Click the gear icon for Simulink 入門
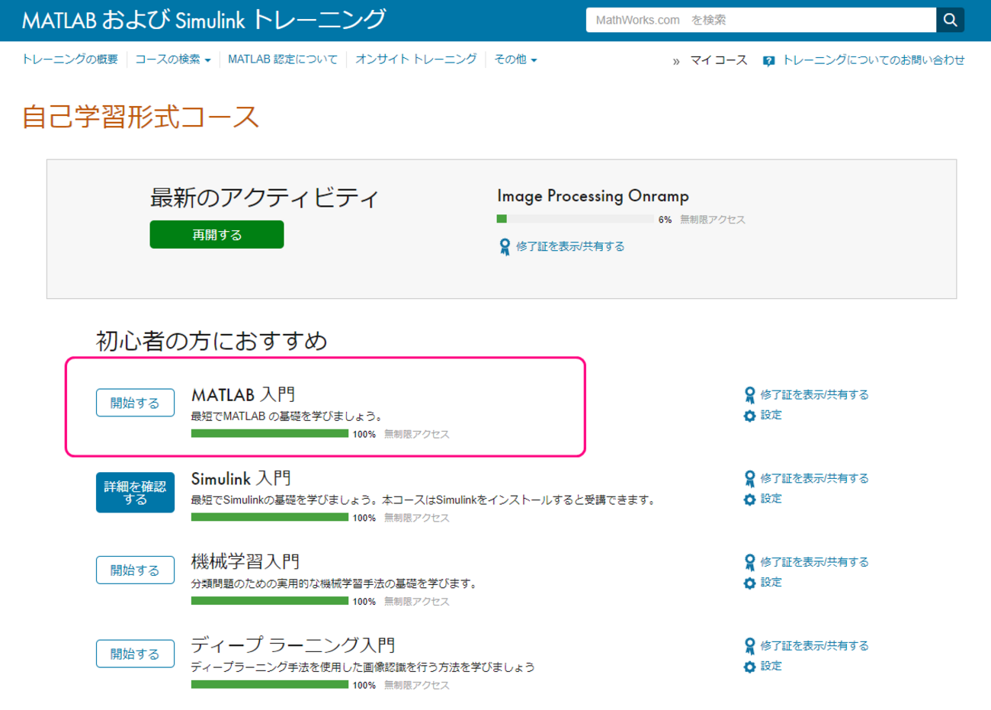This screenshot has width=991, height=710. (x=749, y=500)
